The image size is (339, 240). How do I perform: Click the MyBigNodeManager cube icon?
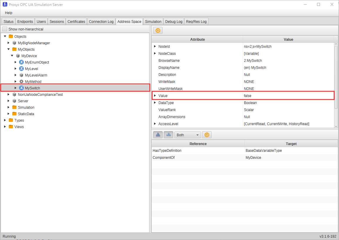click(14, 43)
